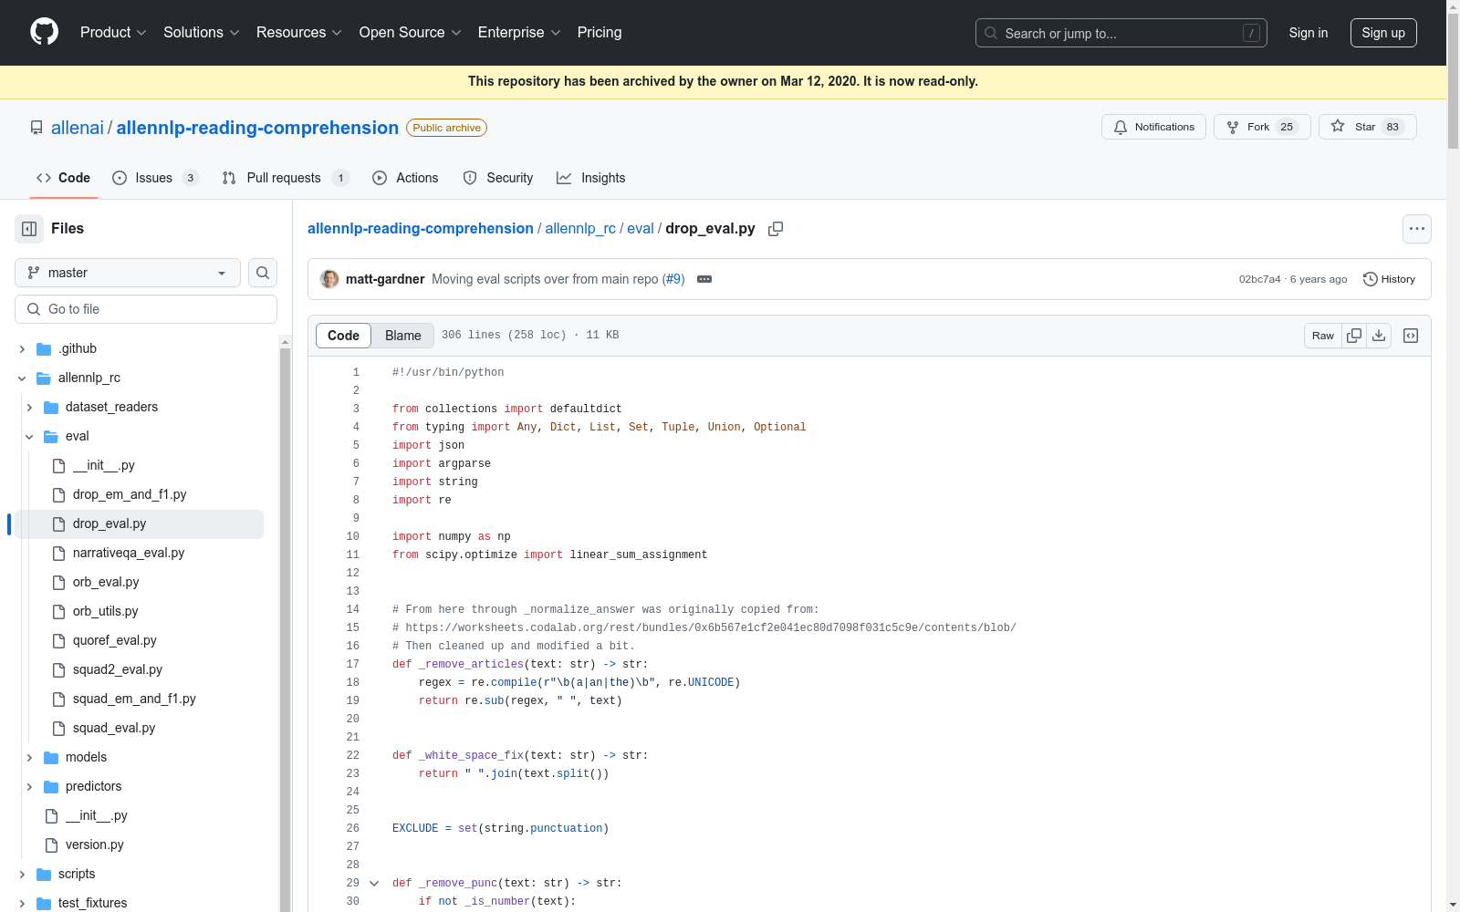Open the master branch dropdown

(x=128, y=273)
